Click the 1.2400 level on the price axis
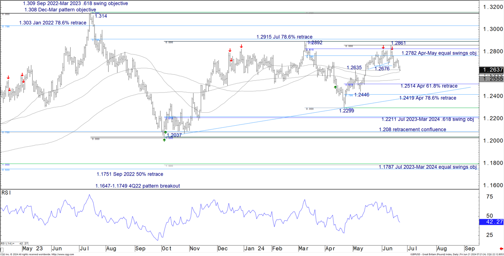The height and width of the screenshot is (256, 504). (492, 96)
